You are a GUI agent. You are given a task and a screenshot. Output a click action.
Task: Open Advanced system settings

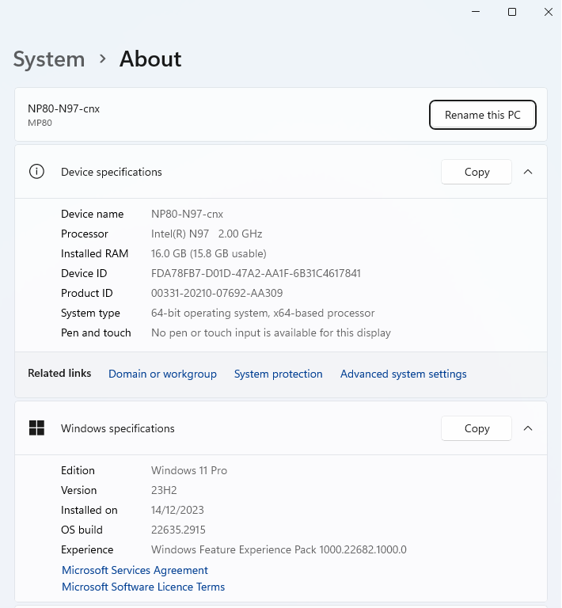click(x=404, y=374)
